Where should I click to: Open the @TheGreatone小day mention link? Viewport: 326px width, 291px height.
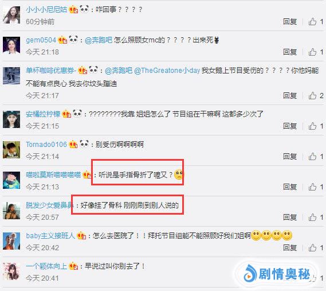click(x=167, y=71)
